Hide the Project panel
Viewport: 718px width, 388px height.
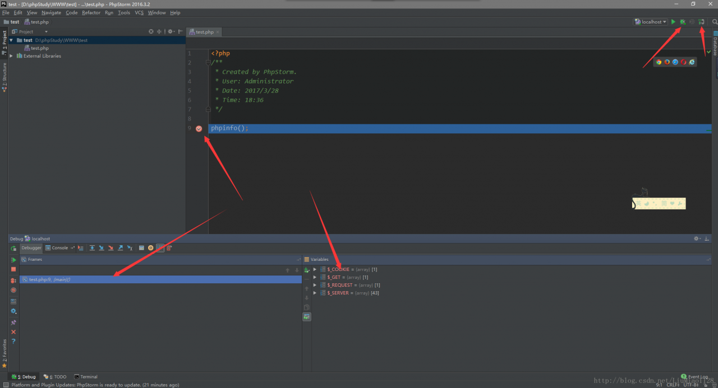point(180,31)
